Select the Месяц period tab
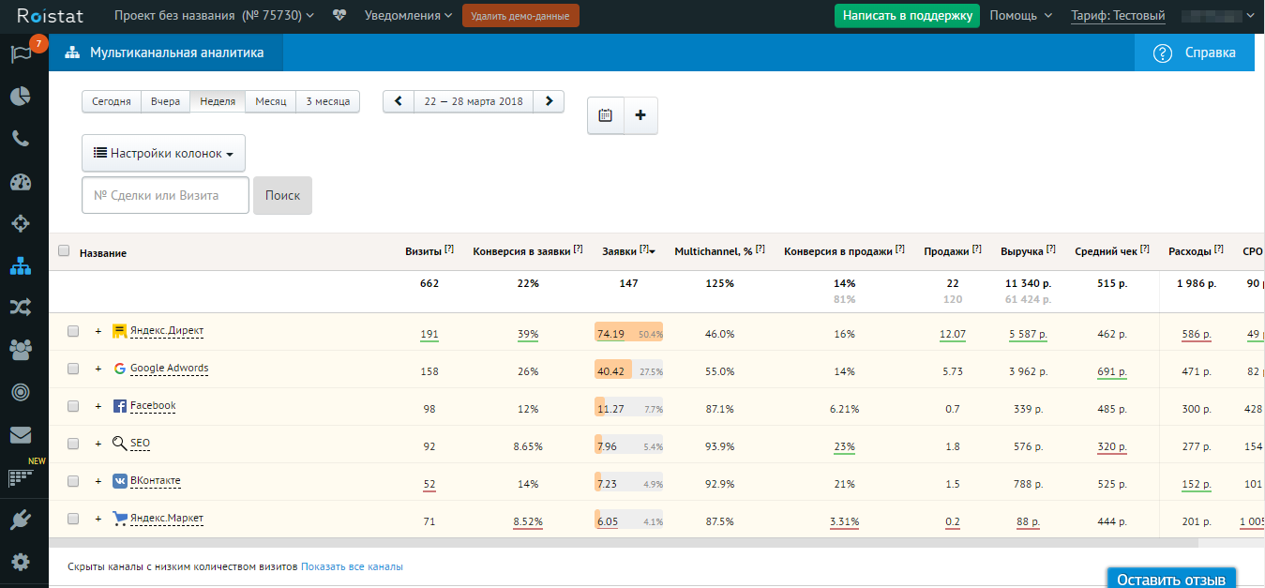 click(x=270, y=101)
